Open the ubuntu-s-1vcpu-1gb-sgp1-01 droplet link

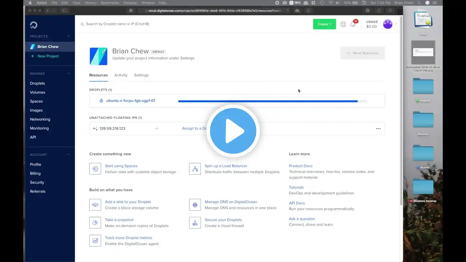(x=130, y=101)
